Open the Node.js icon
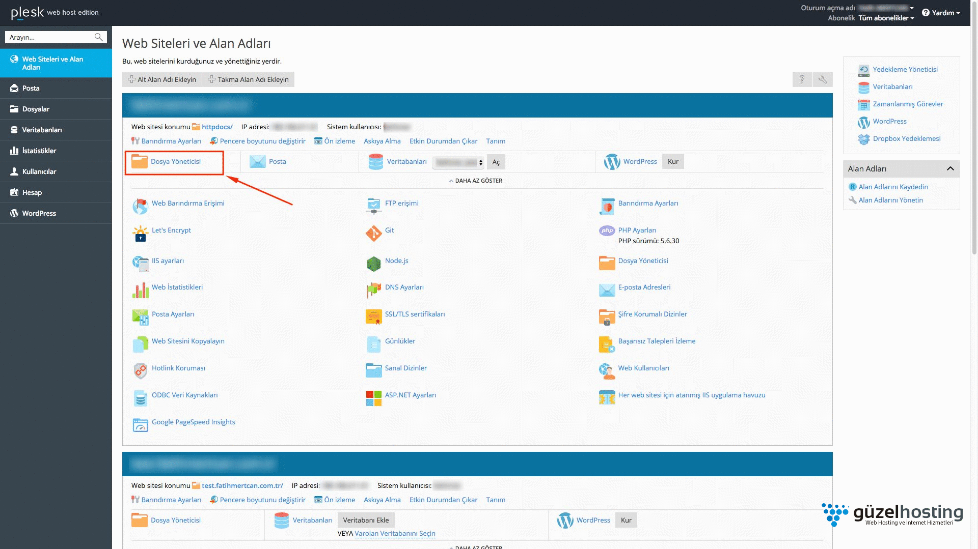 pyautogui.click(x=373, y=264)
